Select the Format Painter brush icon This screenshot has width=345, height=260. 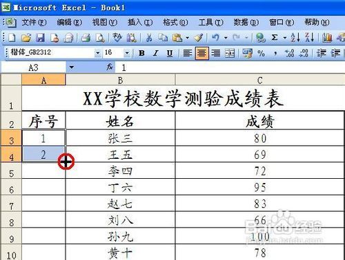point(198,38)
